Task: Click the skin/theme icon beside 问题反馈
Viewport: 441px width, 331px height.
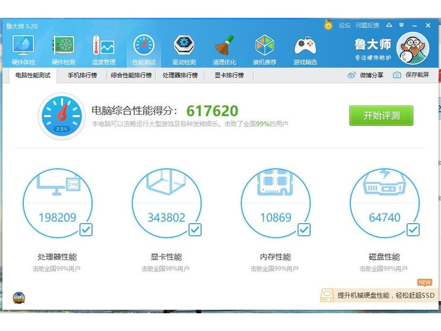Action: pos(389,25)
